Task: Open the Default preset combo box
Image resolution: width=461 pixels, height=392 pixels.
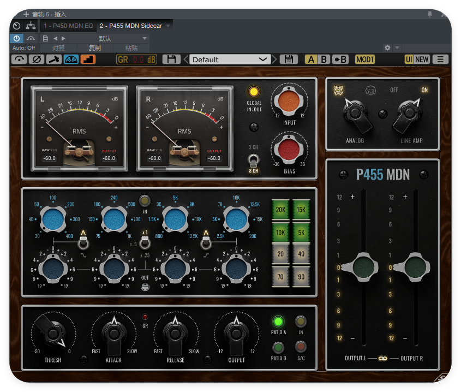Action: point(230,60)
